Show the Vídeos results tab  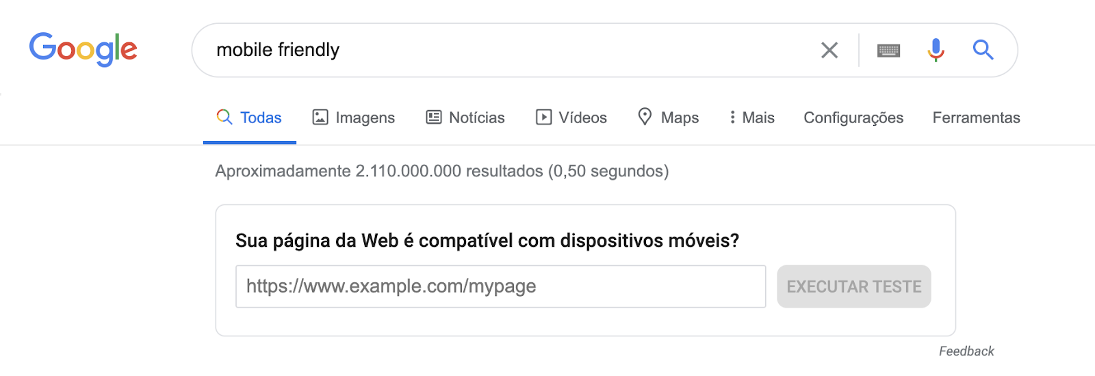[x=571, y=118]
